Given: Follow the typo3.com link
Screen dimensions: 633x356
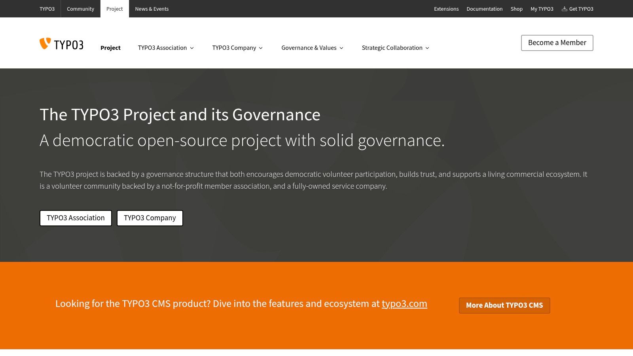Looking at the screenshot, I should click(x=404, y=303).
